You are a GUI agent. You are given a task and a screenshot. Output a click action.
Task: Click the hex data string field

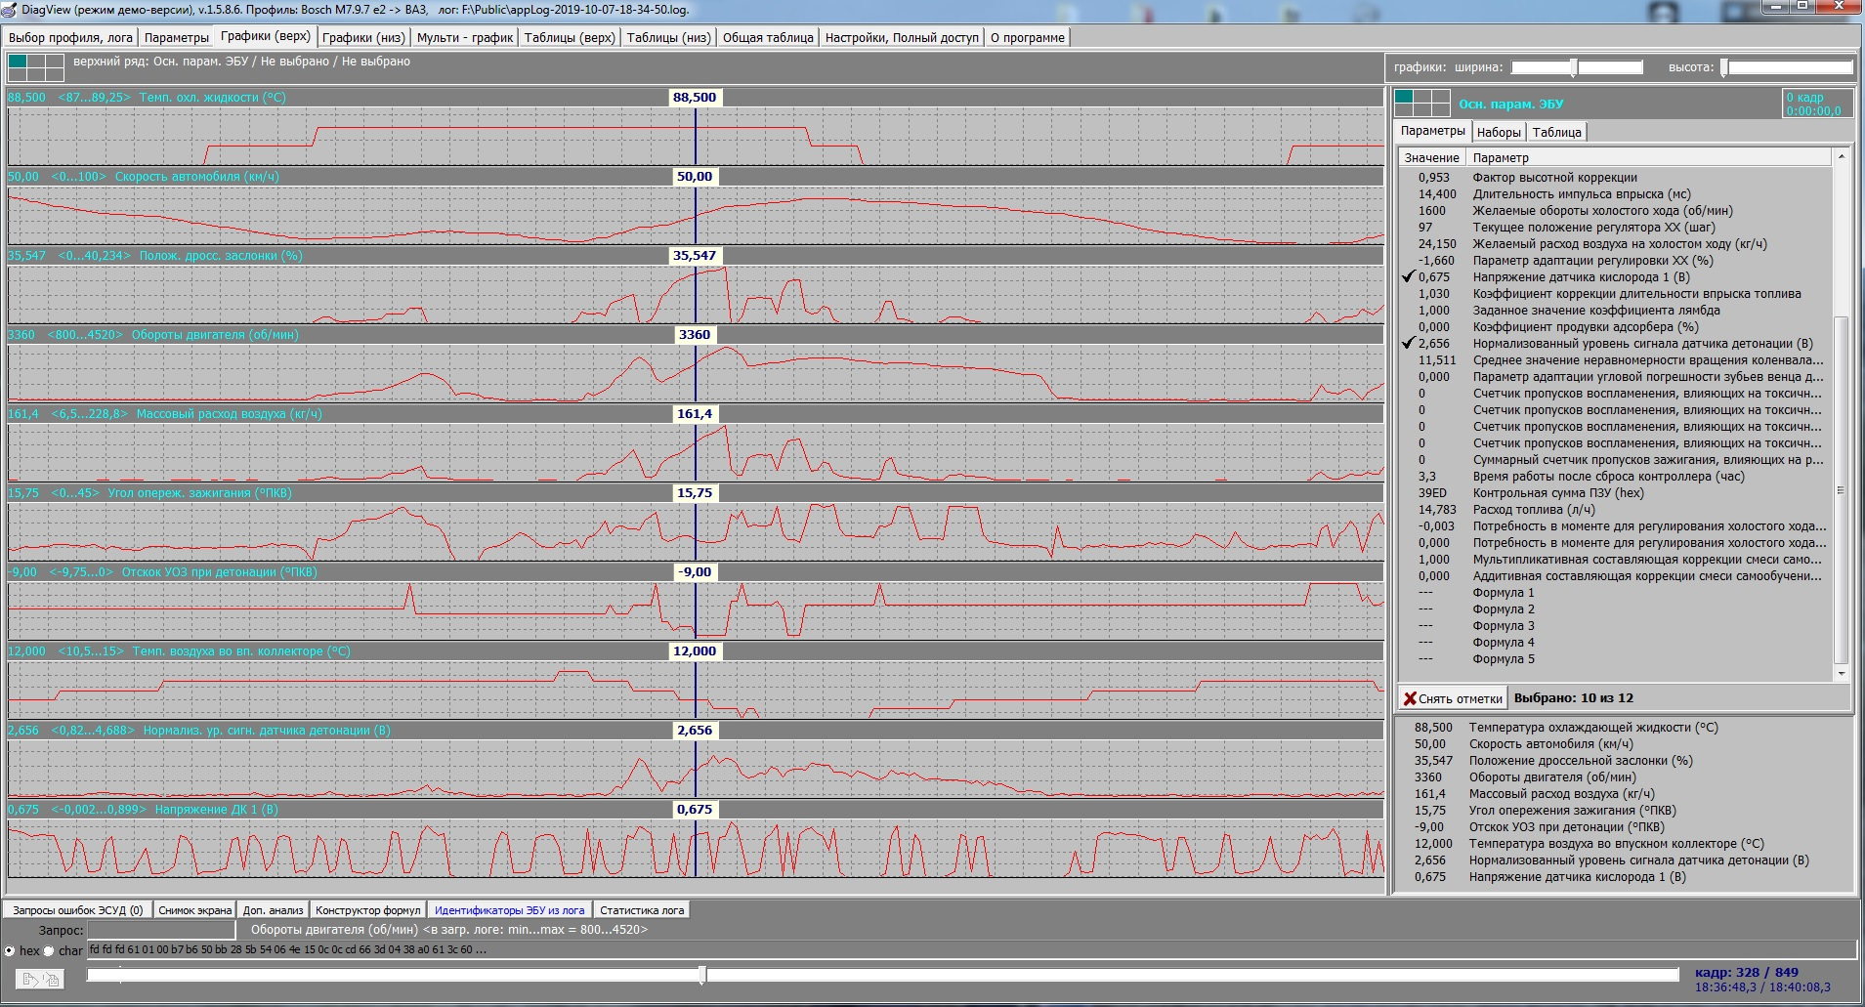coord(971,950)
